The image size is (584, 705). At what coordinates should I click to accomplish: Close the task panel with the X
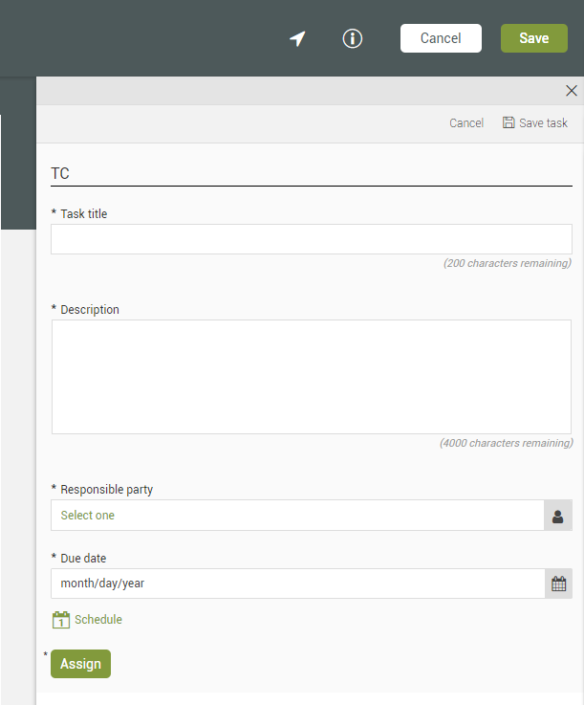pos(572,91)
